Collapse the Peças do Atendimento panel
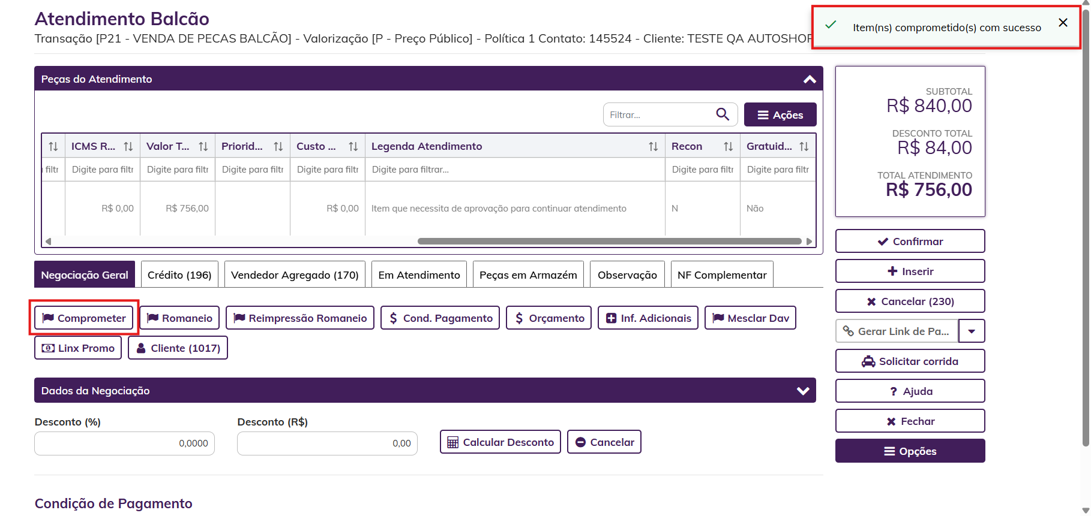 pos(810,79)
